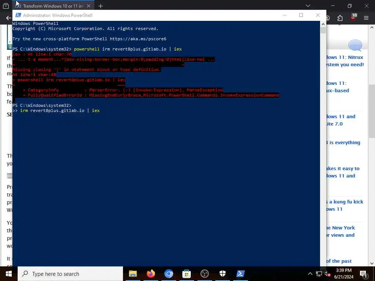Restore down the browser window

click(350, 6)
